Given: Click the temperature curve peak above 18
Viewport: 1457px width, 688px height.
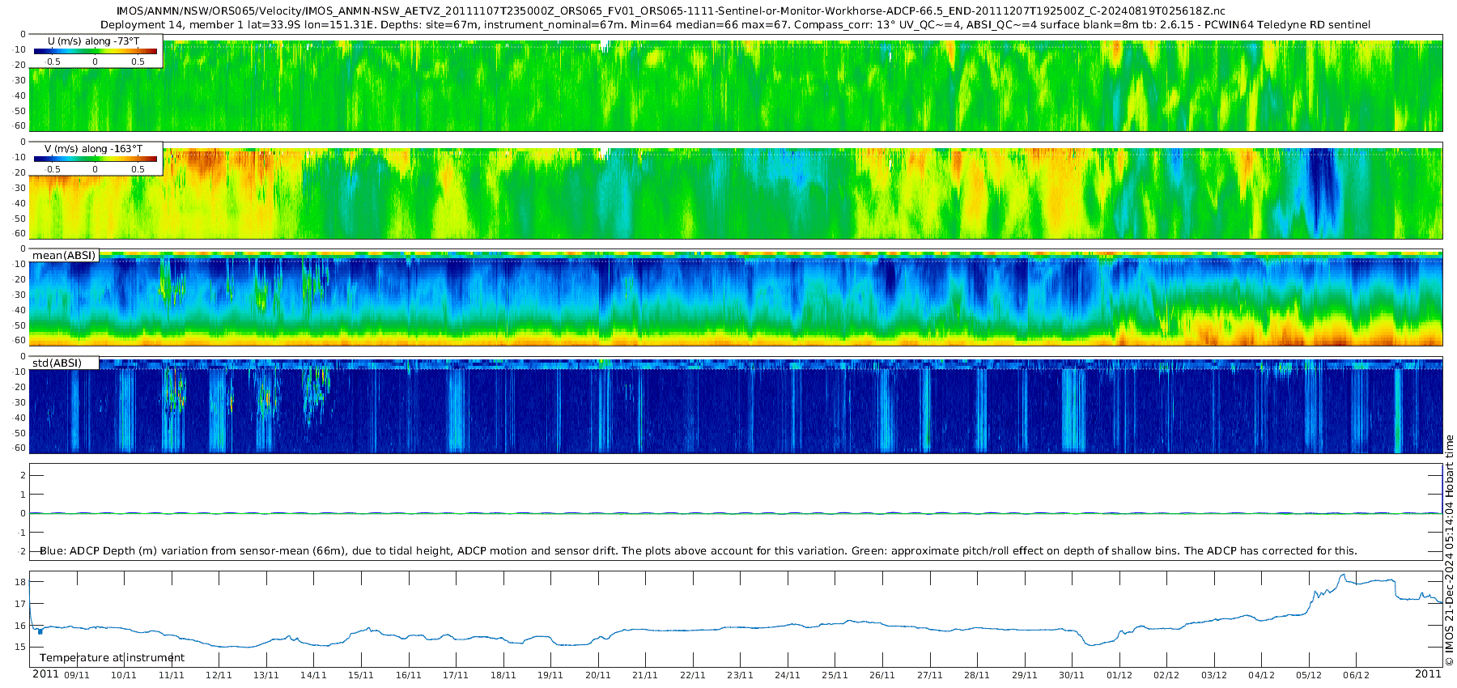Looking at the screenshot, I should pos(1342,575).
